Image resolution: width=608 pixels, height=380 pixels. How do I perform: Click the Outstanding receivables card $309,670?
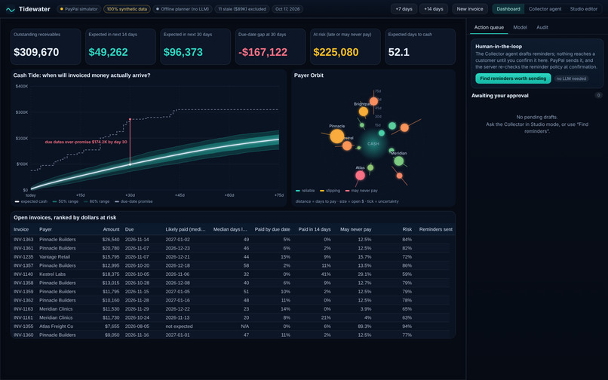point(46,47)
